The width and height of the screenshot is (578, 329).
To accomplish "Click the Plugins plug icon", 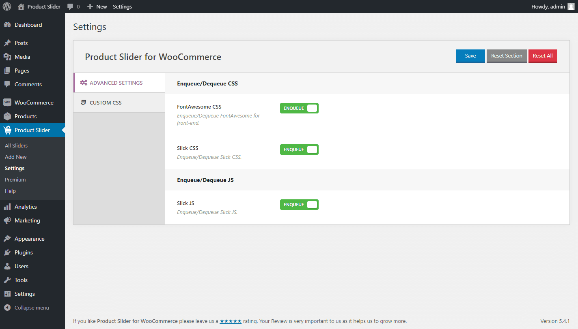I will pyautogui.click(x=7, y=252).
